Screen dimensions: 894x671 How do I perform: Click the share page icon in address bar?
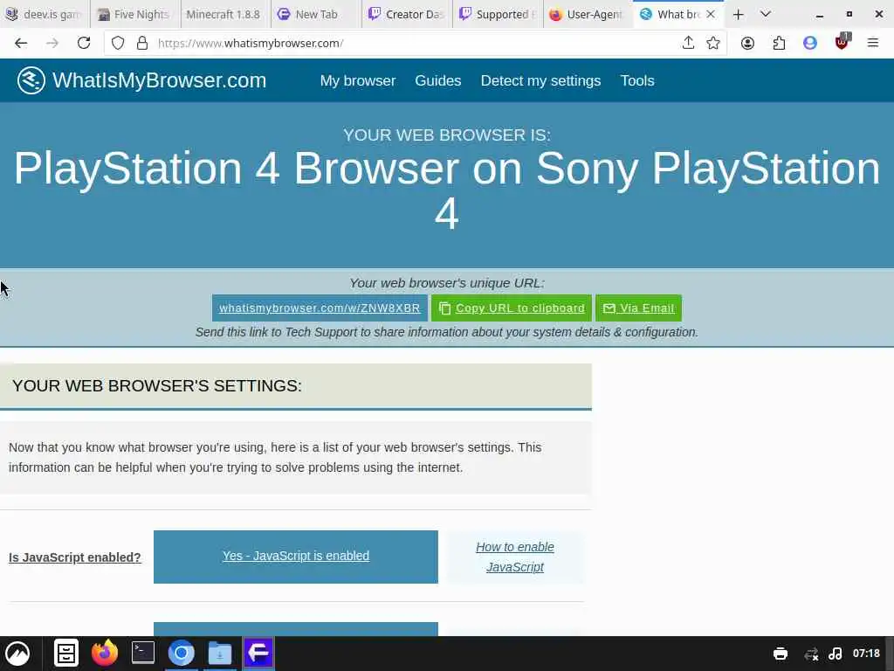[688, 44]
